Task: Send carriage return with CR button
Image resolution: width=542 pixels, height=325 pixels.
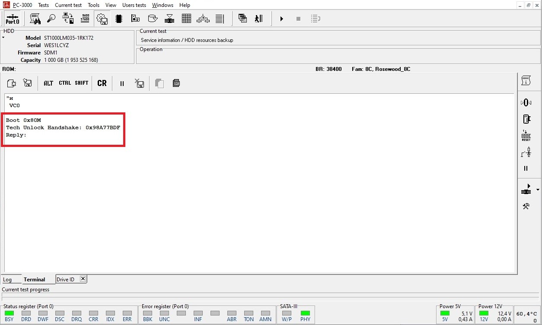Action: tap(102, 83)
